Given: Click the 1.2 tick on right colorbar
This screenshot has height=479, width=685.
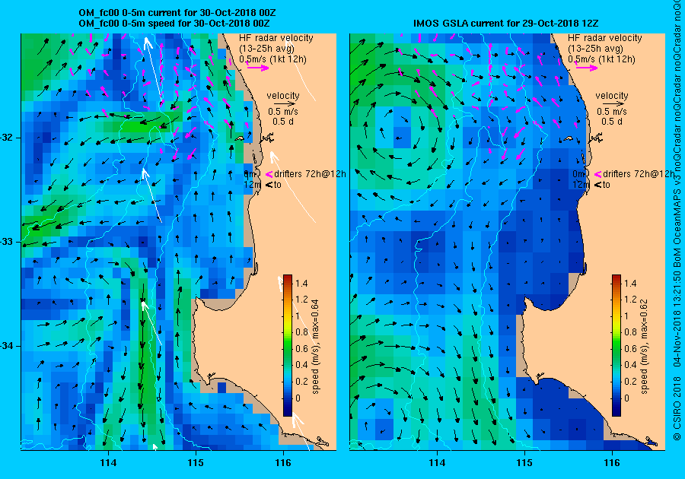Looking at the screenshot, I should tap(630, 300).
